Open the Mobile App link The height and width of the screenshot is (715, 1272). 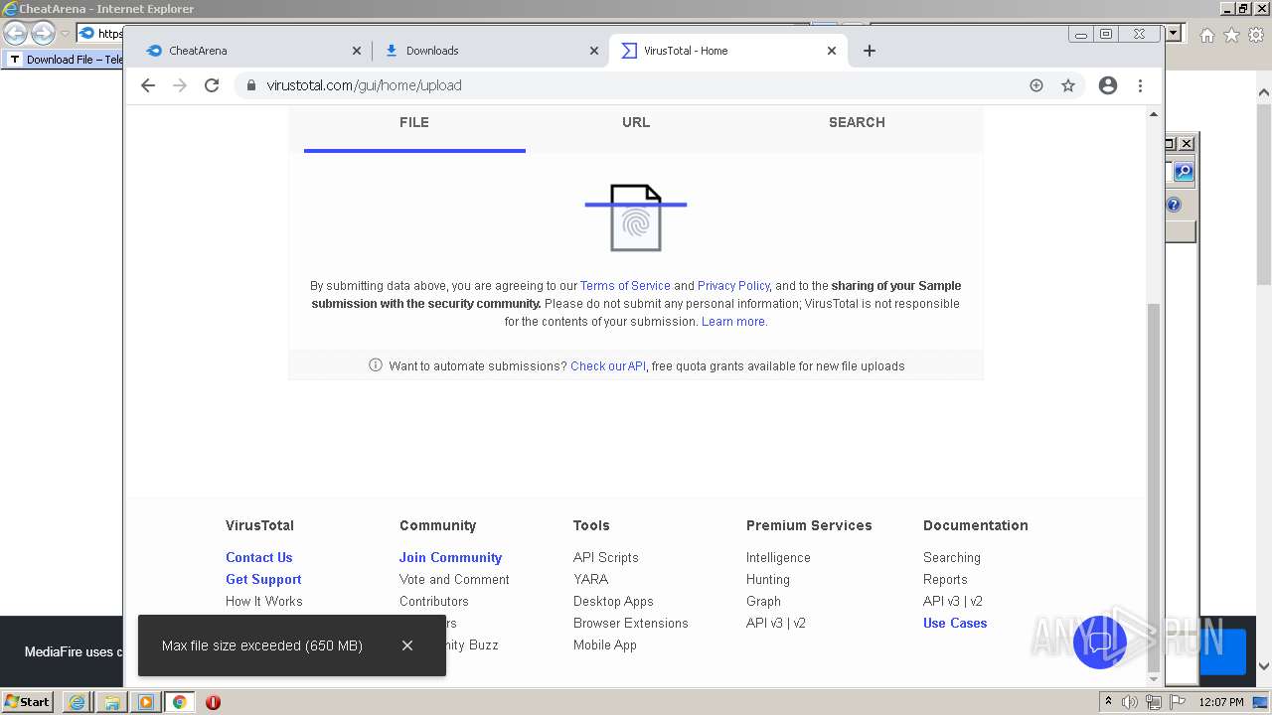[x=605, y=644]
